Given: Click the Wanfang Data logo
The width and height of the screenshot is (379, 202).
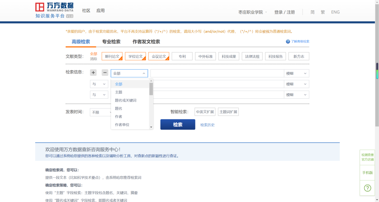Looking at the screenshot, I should click(54, 11).
